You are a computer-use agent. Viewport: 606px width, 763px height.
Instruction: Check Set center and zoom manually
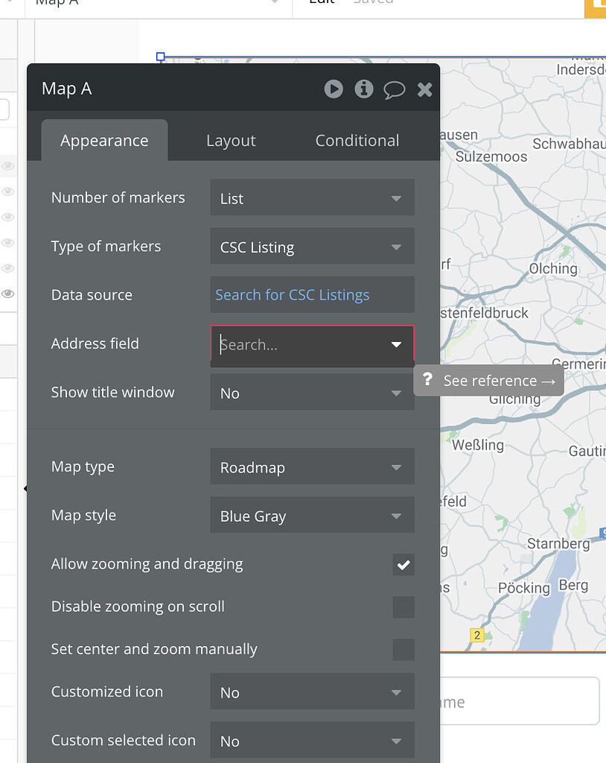tap(403, 649)
